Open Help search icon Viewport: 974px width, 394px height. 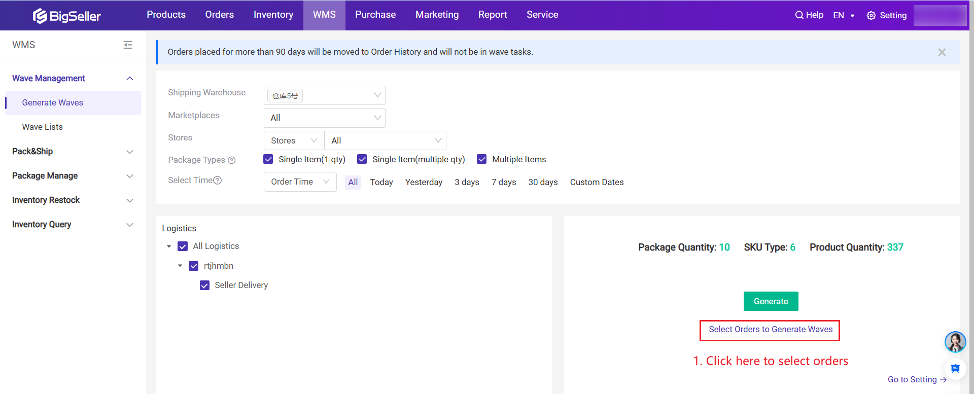click(x=799, y=15)
